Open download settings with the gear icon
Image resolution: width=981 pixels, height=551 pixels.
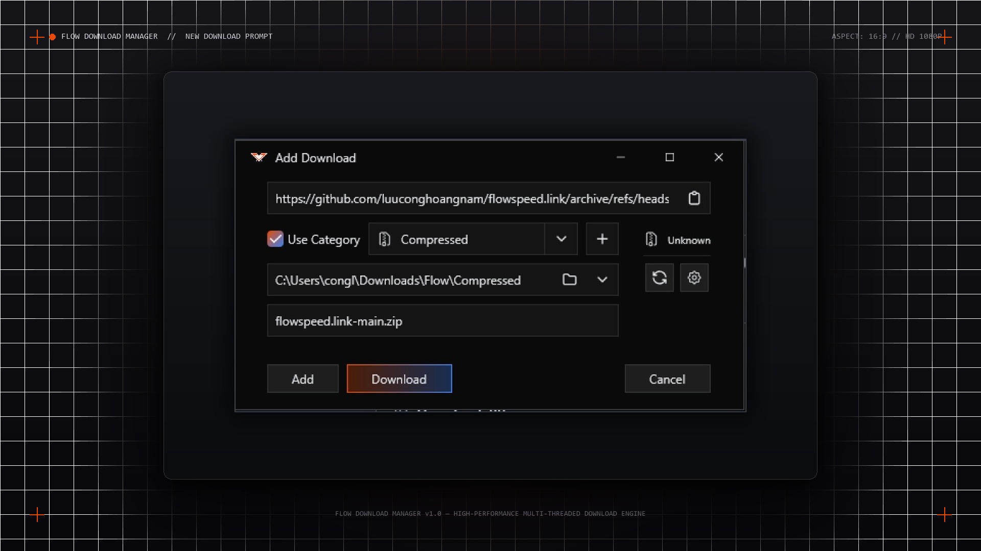(694, 278)
